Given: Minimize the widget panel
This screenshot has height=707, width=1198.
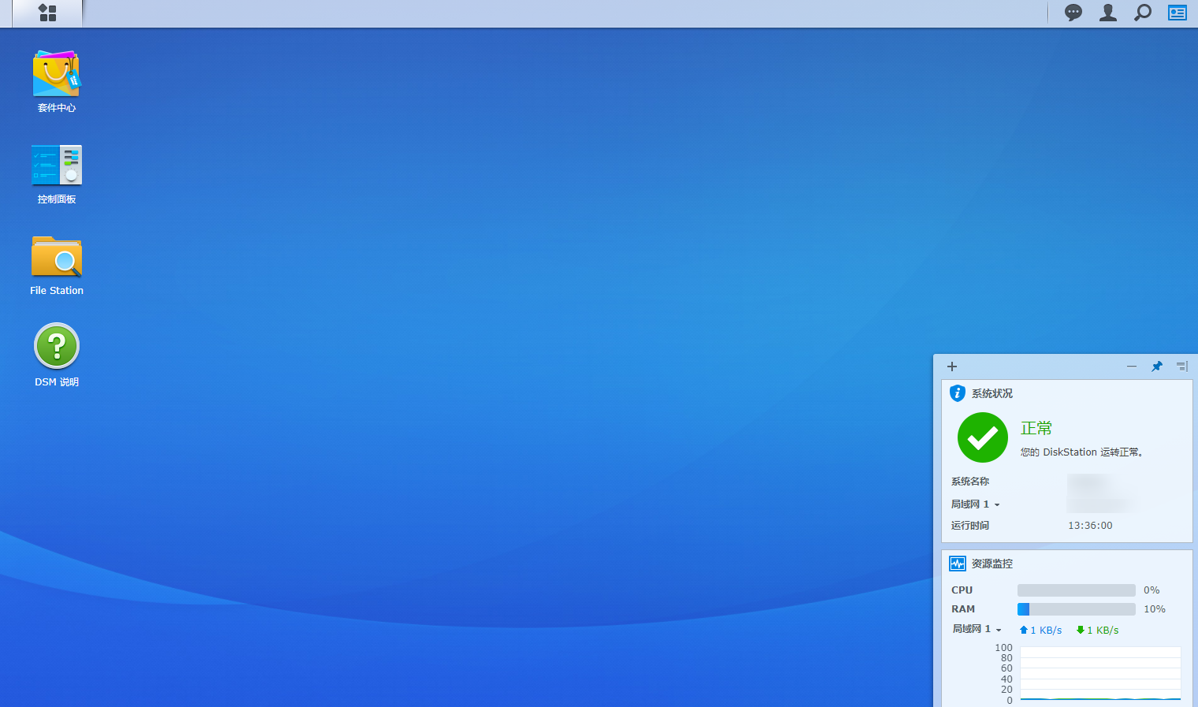Looking at the screenshot, I should click(1132, 367).
